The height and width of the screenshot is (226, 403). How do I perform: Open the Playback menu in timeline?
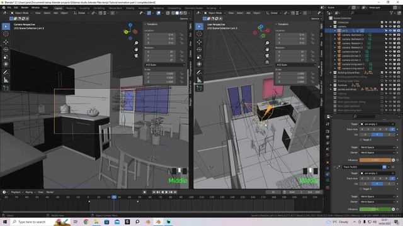[x=16, y=192]
